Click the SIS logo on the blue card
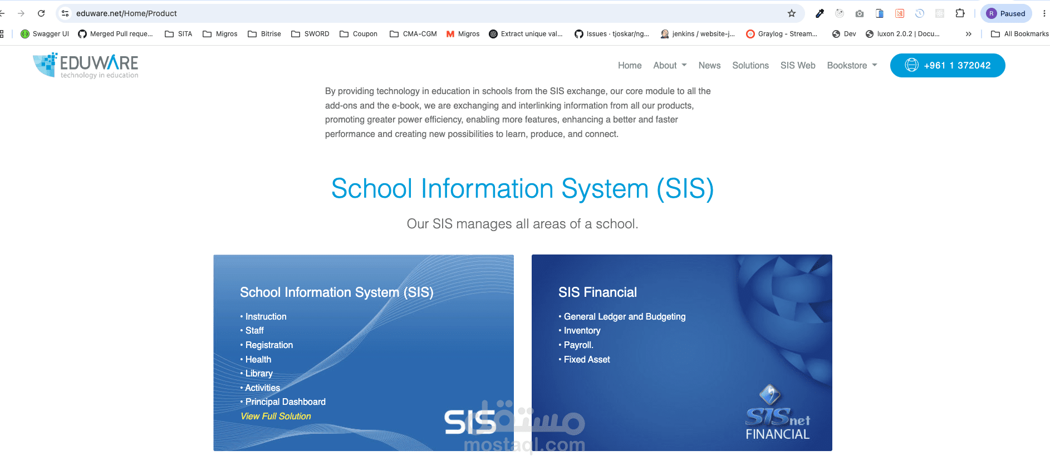1050x465 pixels. [x=470, y=422]
